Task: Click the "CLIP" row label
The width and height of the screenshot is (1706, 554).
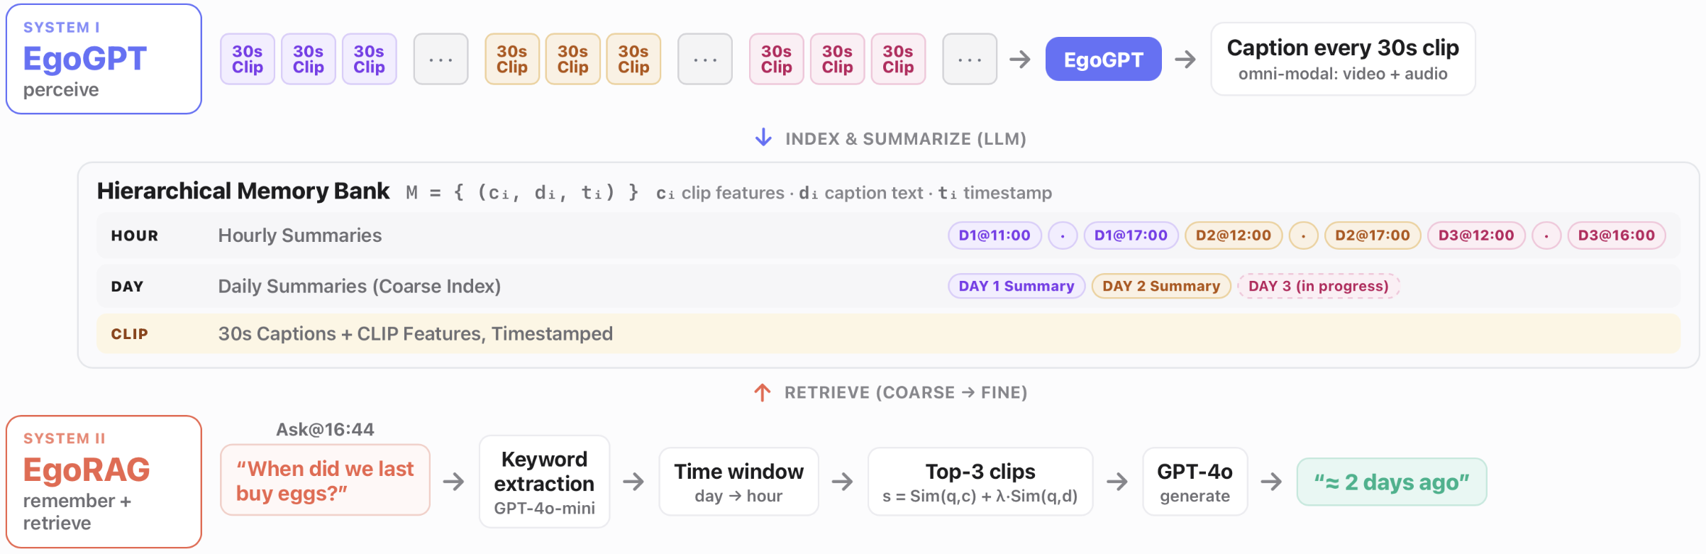Action: (x=130, y=334)
